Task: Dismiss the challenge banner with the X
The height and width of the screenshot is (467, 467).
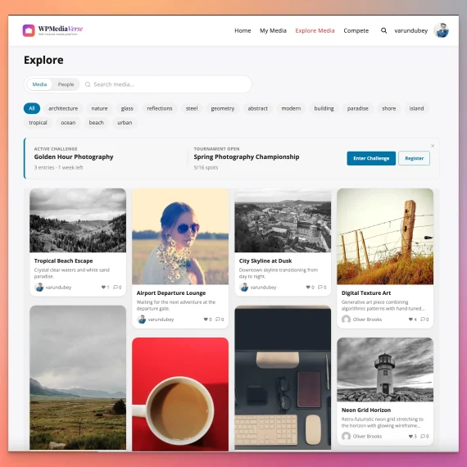Action: (433, 146)
